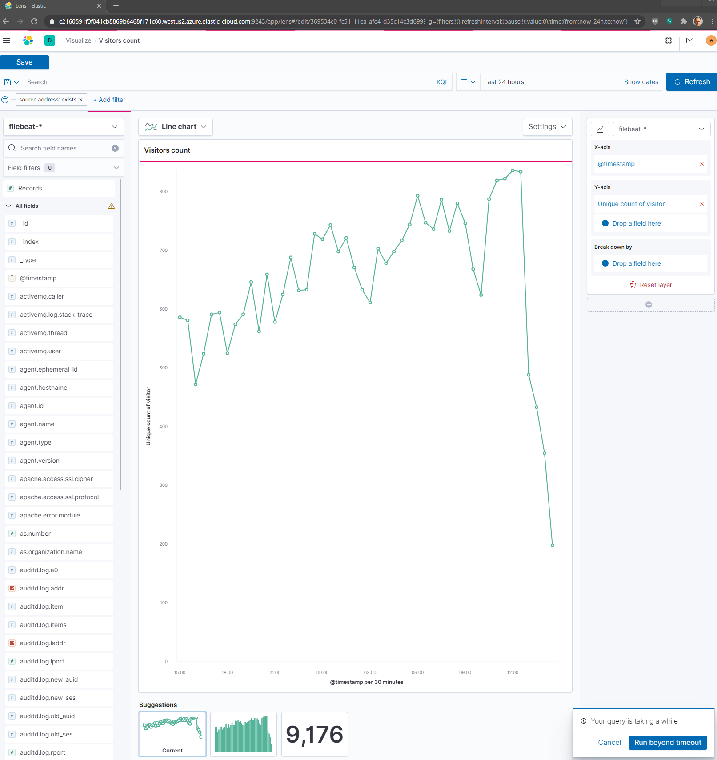This screenshot has width=717, height=760.
Task: Open the filebeat-* index pattern dropdown in left panel
Action: 64,127
